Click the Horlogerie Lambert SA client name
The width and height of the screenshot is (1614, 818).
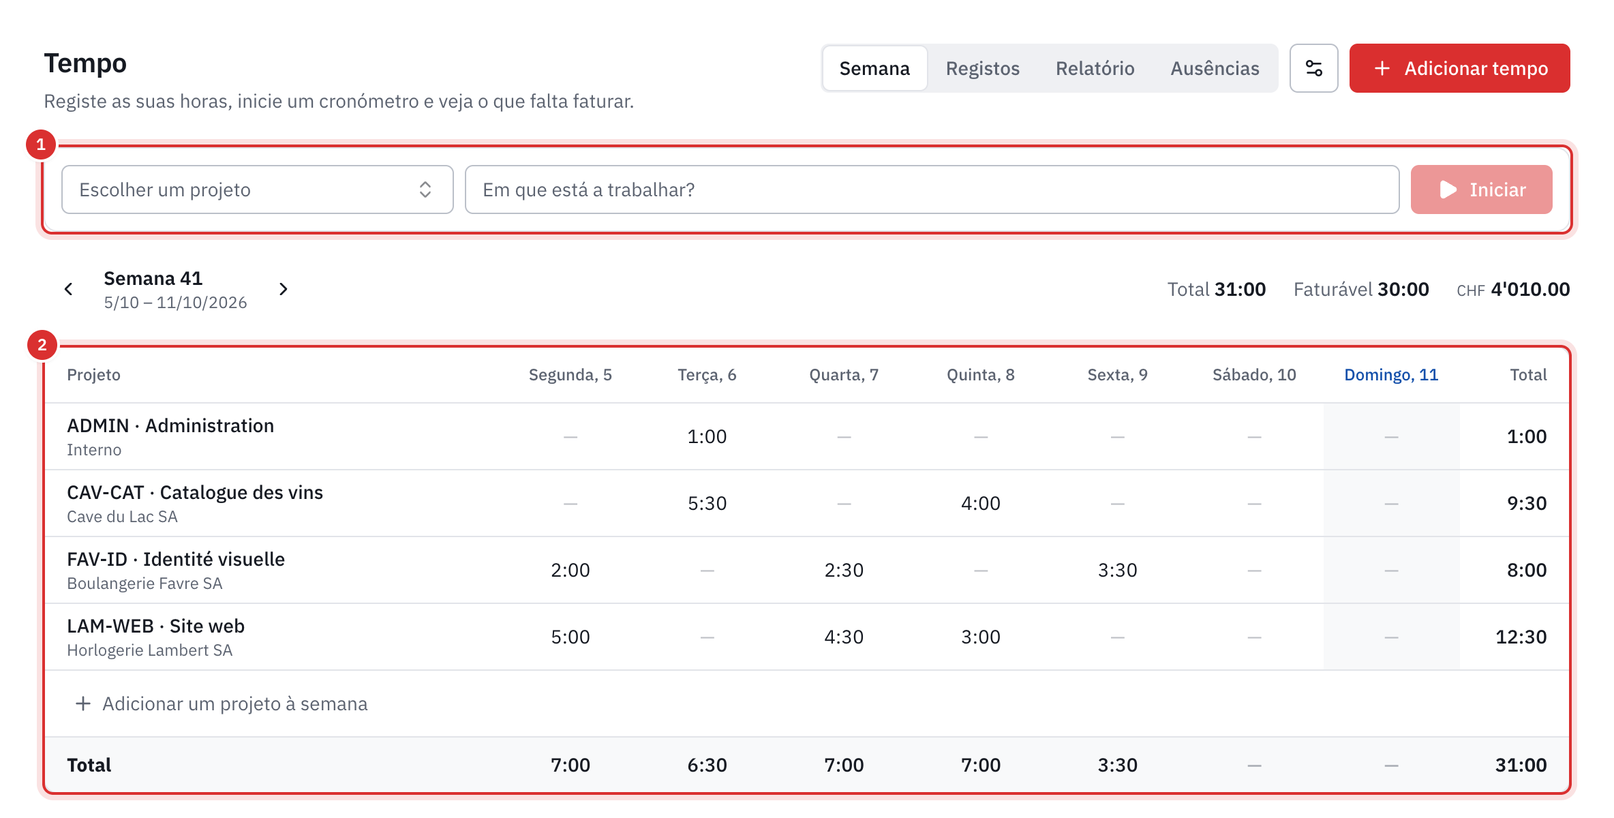[x=149, y=650]
